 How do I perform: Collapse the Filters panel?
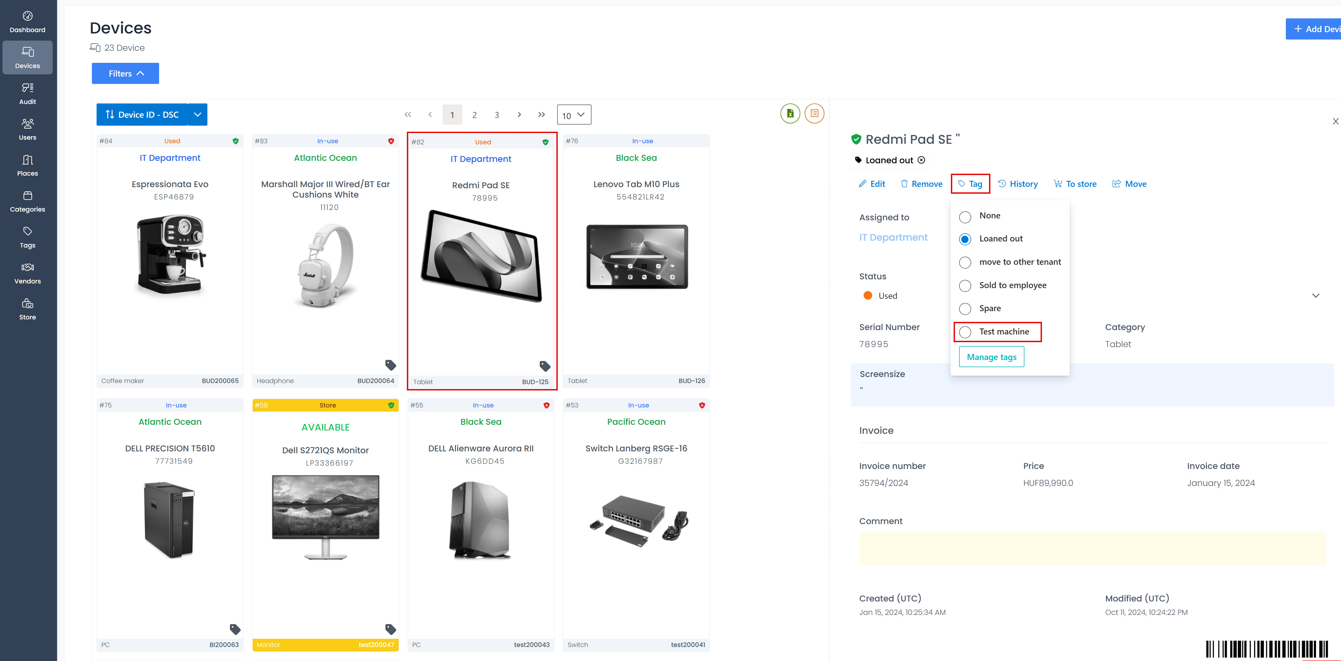click(125, 73)
